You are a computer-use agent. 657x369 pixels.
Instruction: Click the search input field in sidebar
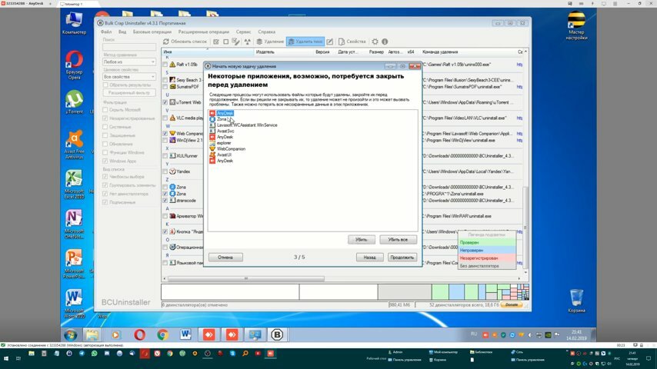[129, 47]
